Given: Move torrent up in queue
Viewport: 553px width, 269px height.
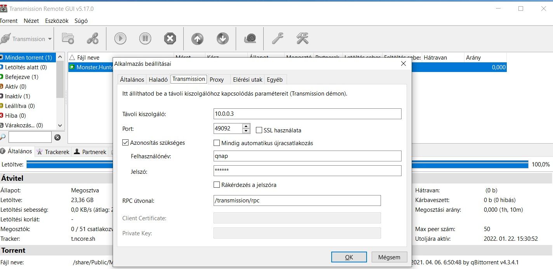Looking at the screenshot, I should click(x=197, y=38).
